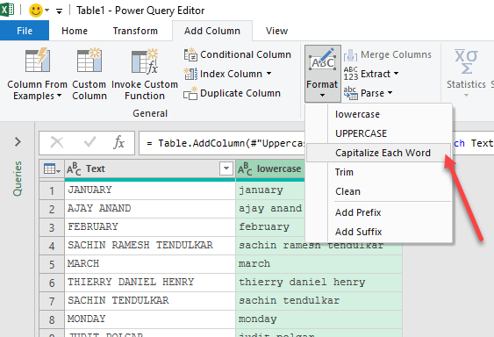Choose Trim from Format menu
The width and height of the screenshot is (494, 337).
(x=379, y=172)
